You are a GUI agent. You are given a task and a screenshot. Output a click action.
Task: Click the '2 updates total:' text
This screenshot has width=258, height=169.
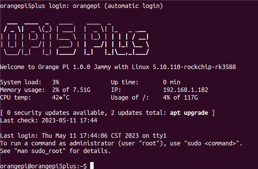point(139,113)
